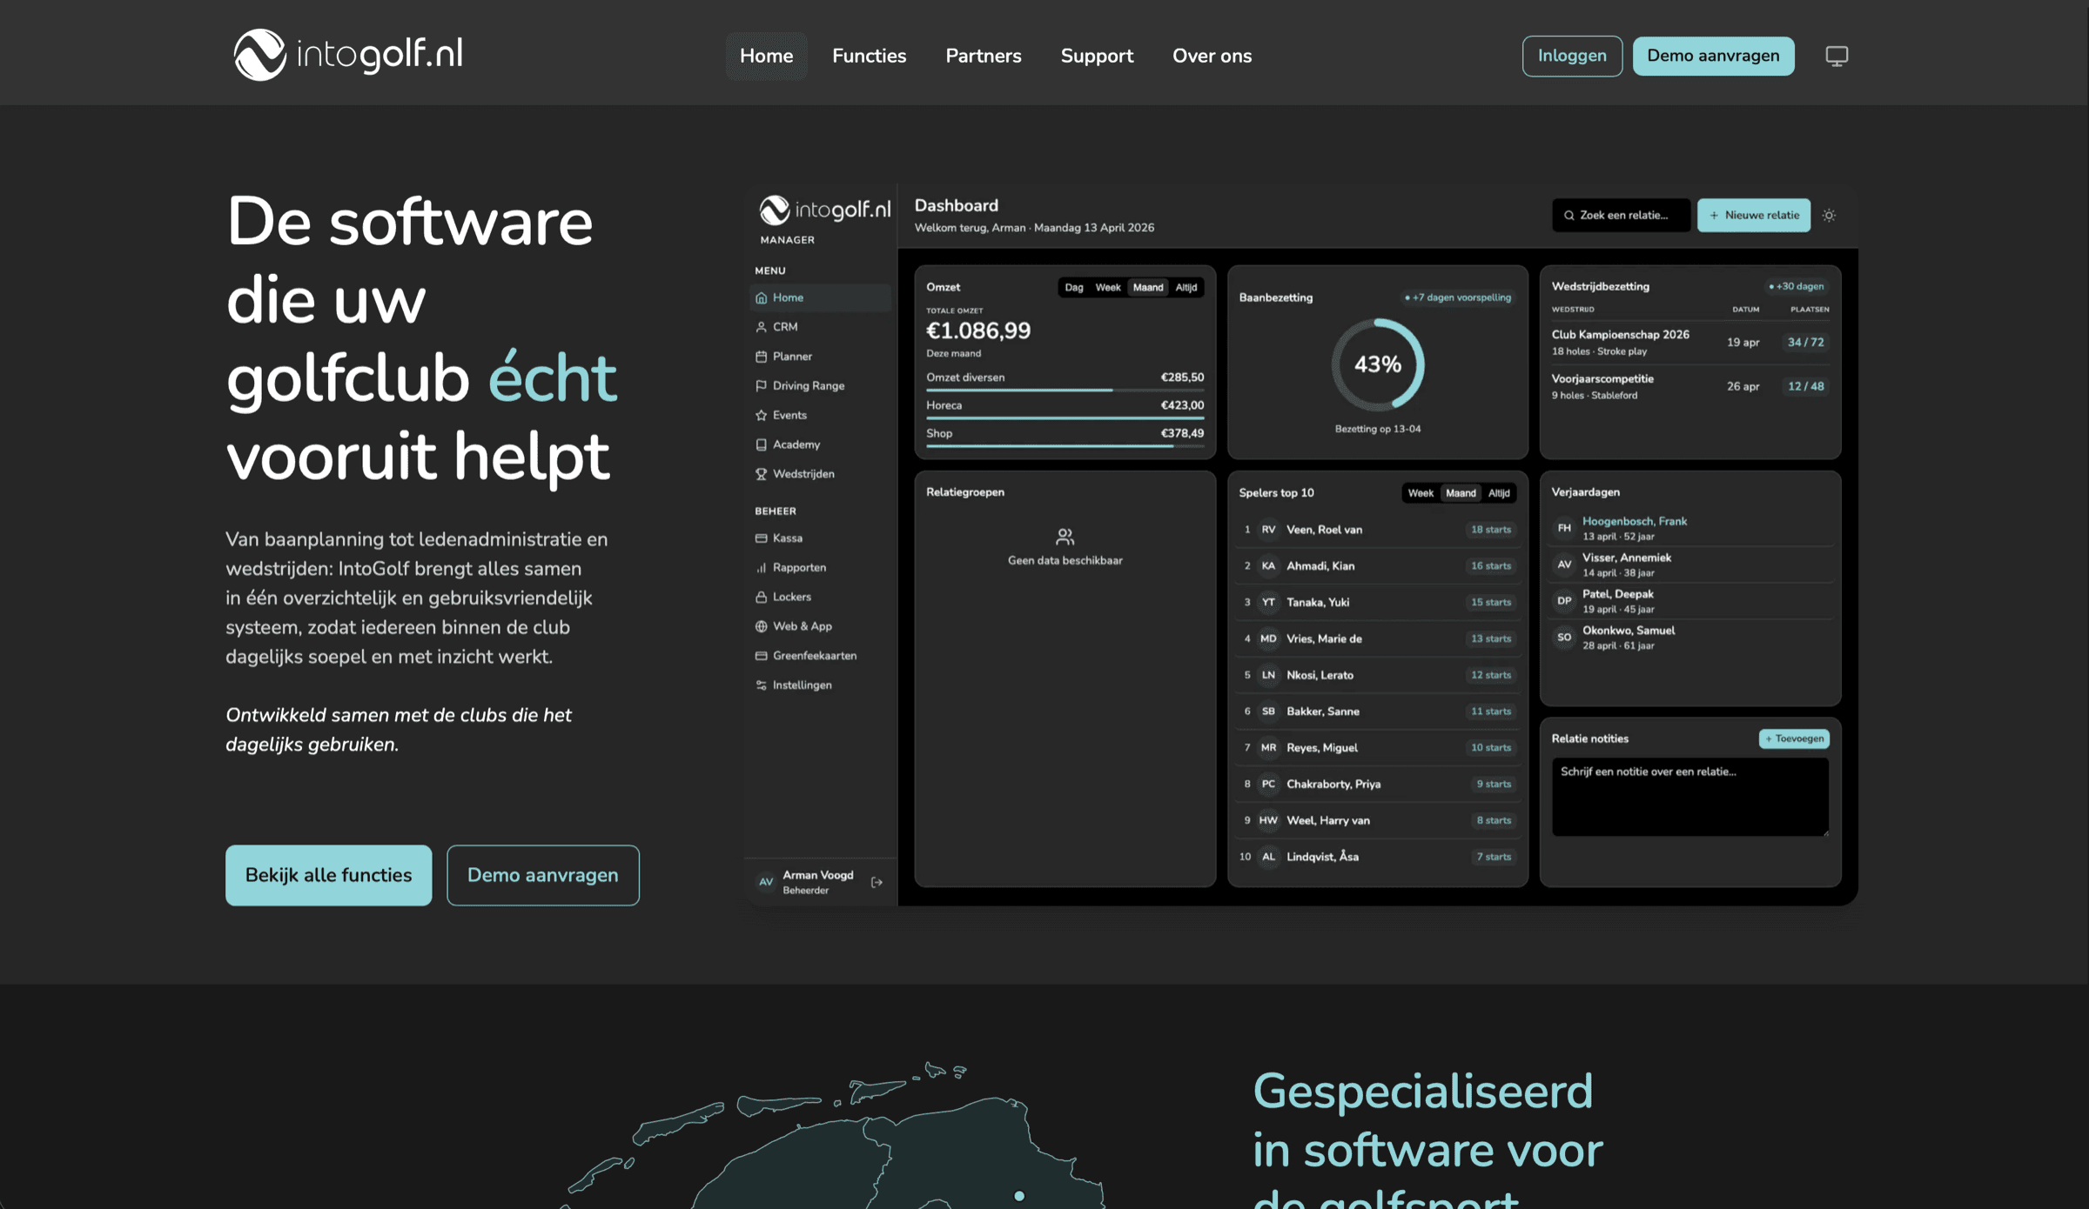Open Functies in the top navigation
Viewport: 2089px width, 1209px height.
[869, 56]
